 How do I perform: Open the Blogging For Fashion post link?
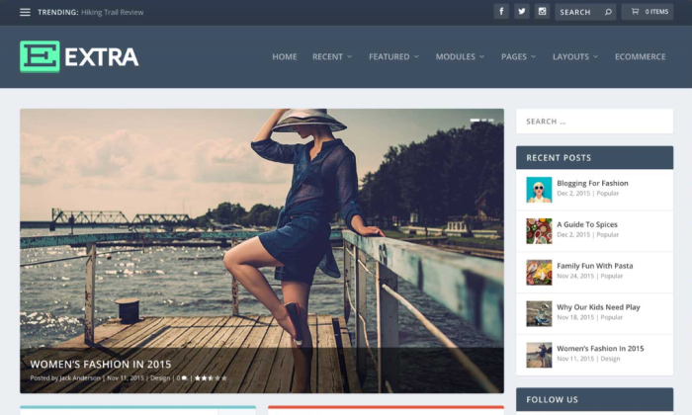click(592, 183)
